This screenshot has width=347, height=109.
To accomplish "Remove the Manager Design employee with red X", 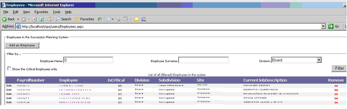I will point(336,86).
